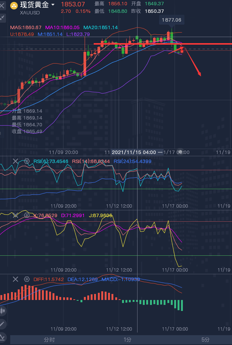Tap the 开盘 1869.14 candle detail
This screenshot has height=345, width=232.
click(27, 111)
